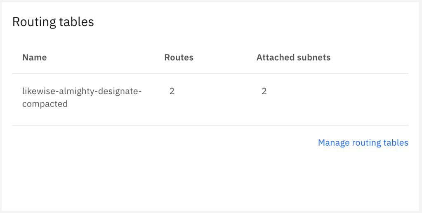The image size is (422, 213).
Task: Go to routing table management page
Action: coord(363,143)
